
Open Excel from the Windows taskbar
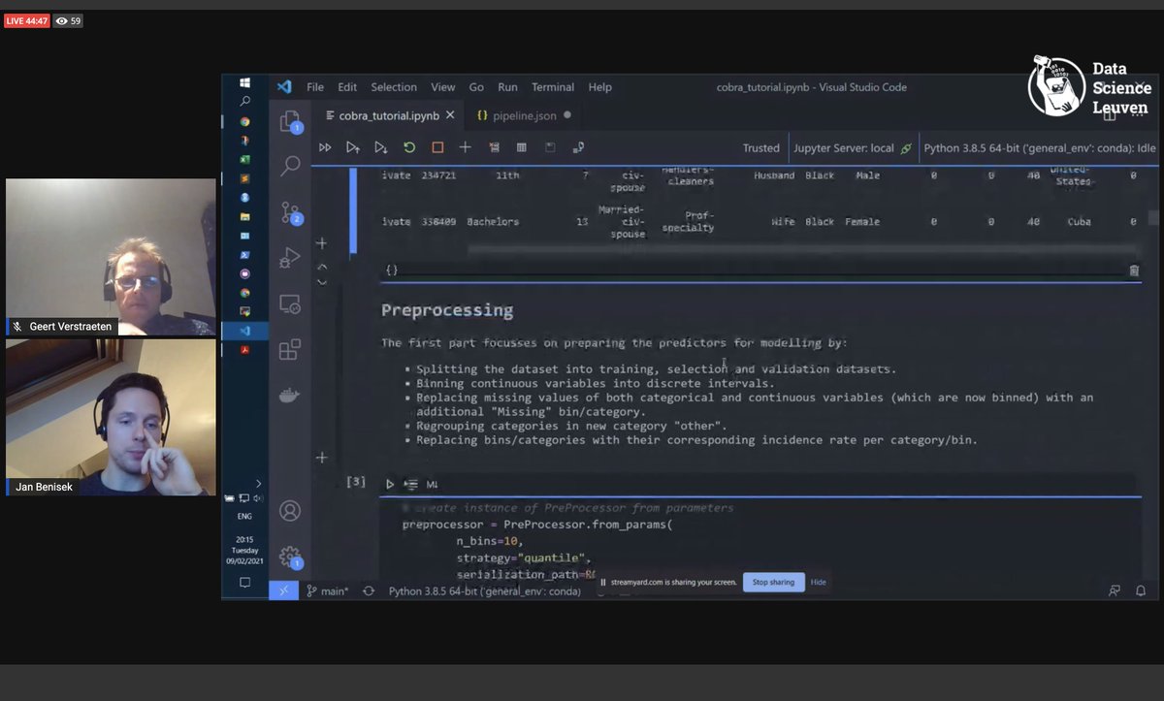pos(244,159)
